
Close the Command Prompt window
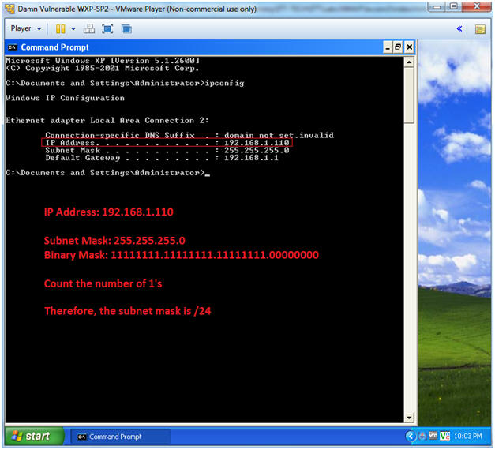tap(409, 47)
